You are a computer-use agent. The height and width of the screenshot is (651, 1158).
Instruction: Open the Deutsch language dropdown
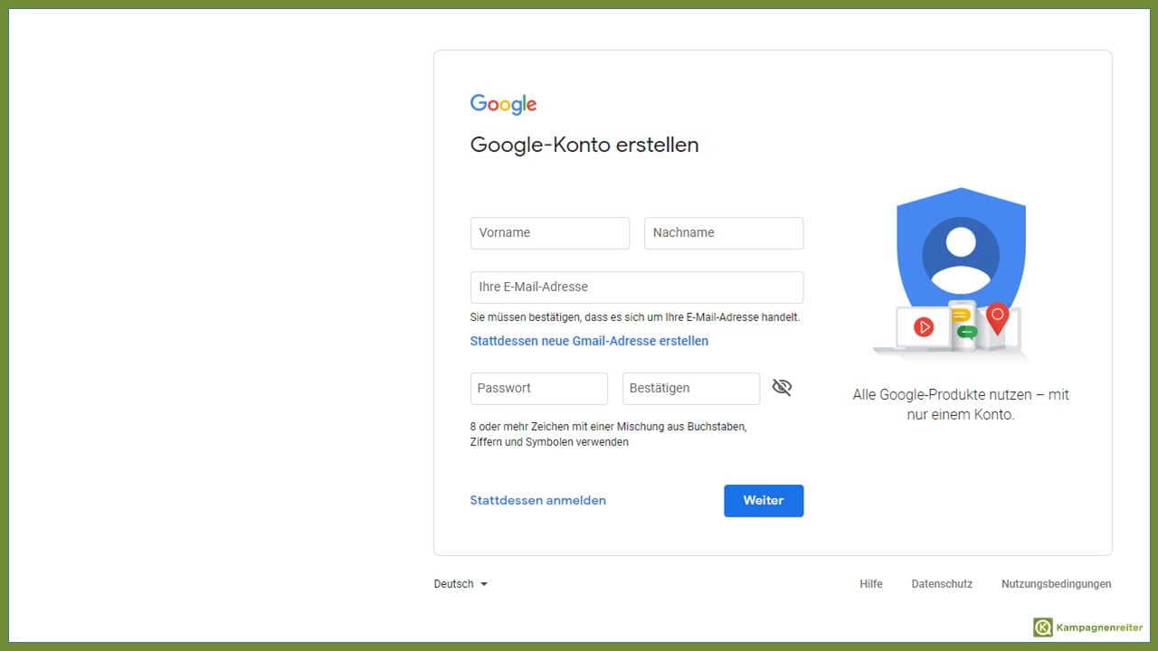pyautogui.click(x=460, y=584)
